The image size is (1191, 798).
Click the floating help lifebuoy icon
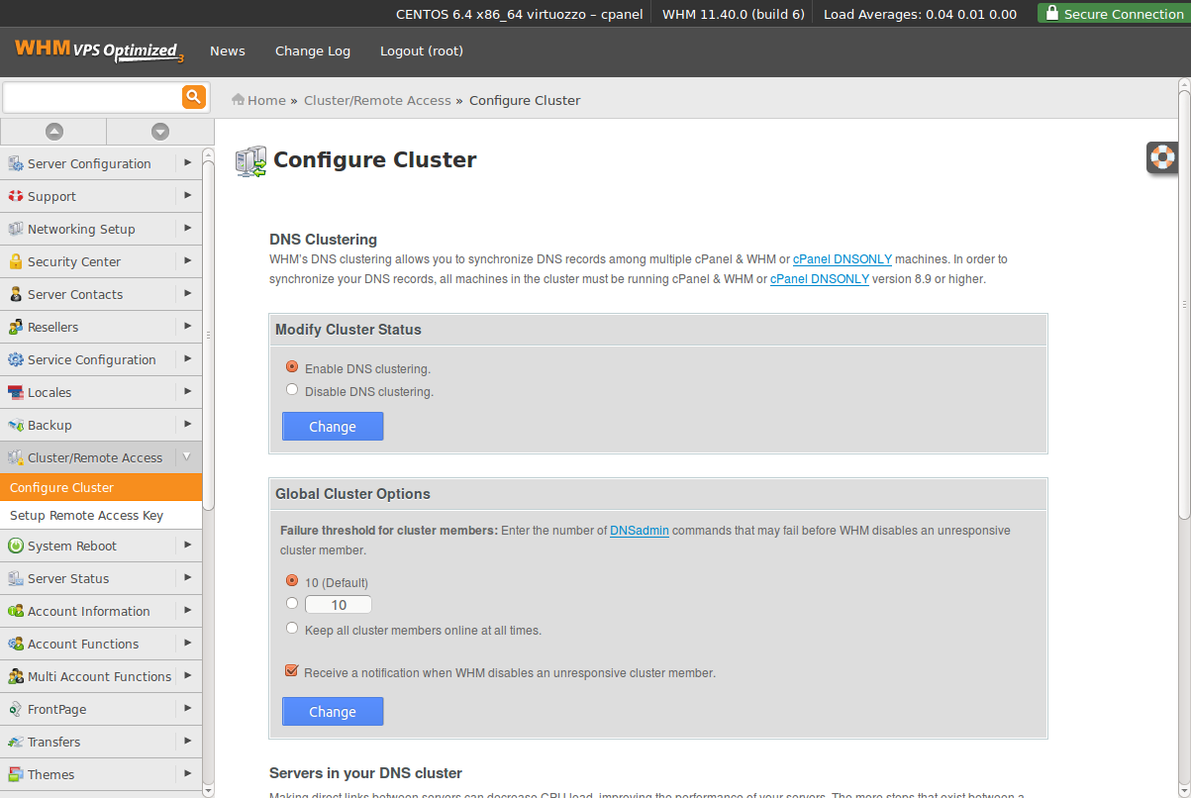tap(1162, 156)
